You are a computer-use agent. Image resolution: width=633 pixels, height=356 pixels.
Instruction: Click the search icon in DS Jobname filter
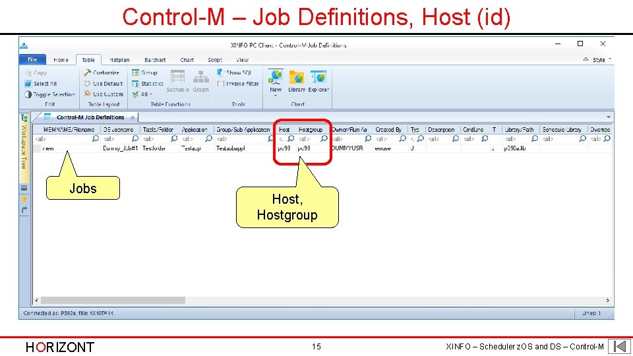[135, 138]
